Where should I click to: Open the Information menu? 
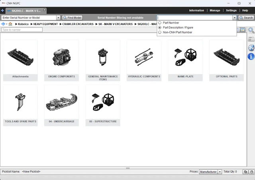pos(196,10)
